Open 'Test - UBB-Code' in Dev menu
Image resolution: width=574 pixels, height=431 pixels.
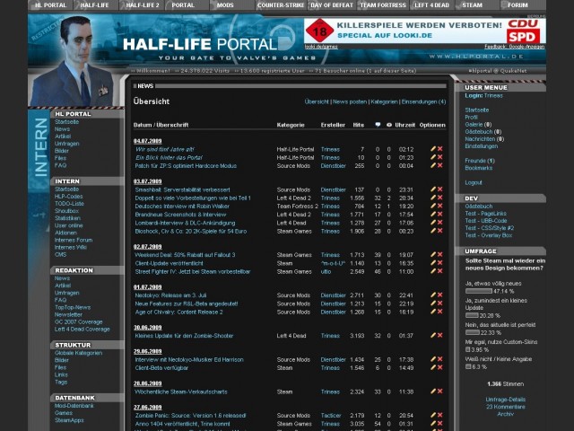point(486,221)
